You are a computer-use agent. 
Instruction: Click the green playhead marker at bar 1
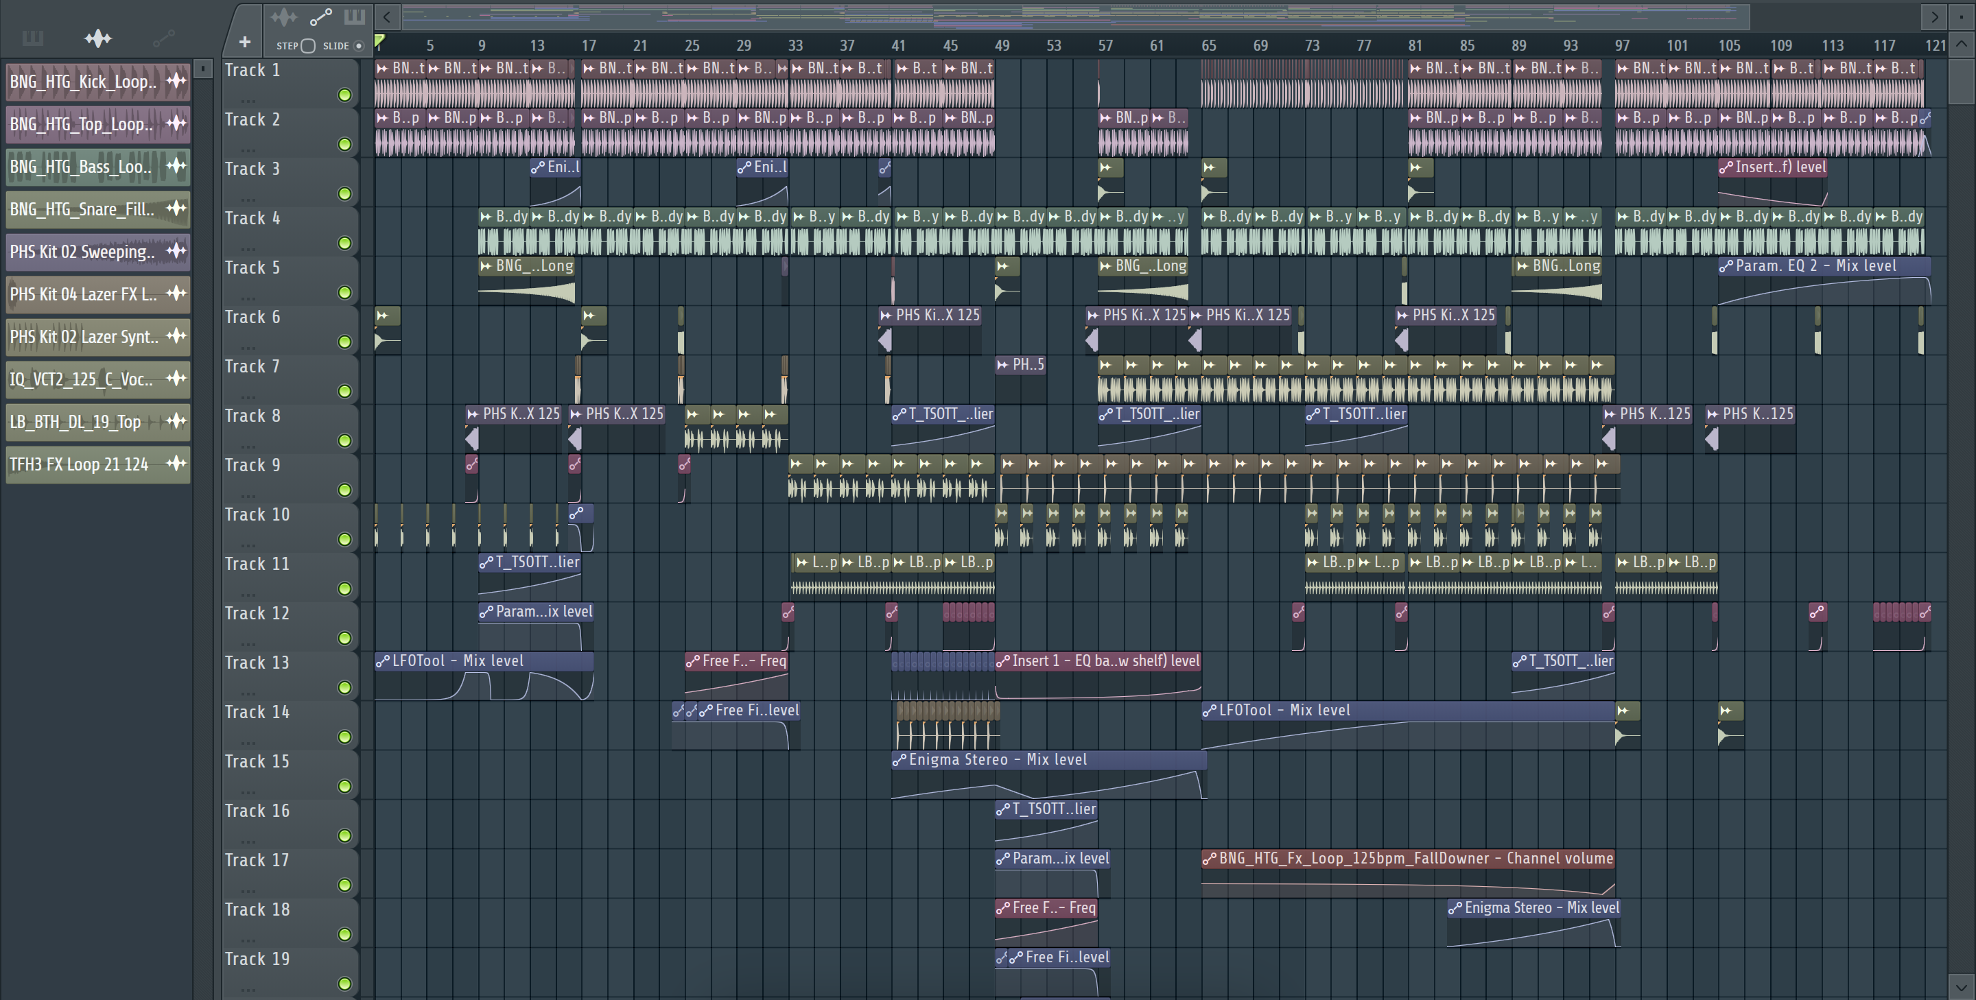pyautogui.click(x=379, y=40)
